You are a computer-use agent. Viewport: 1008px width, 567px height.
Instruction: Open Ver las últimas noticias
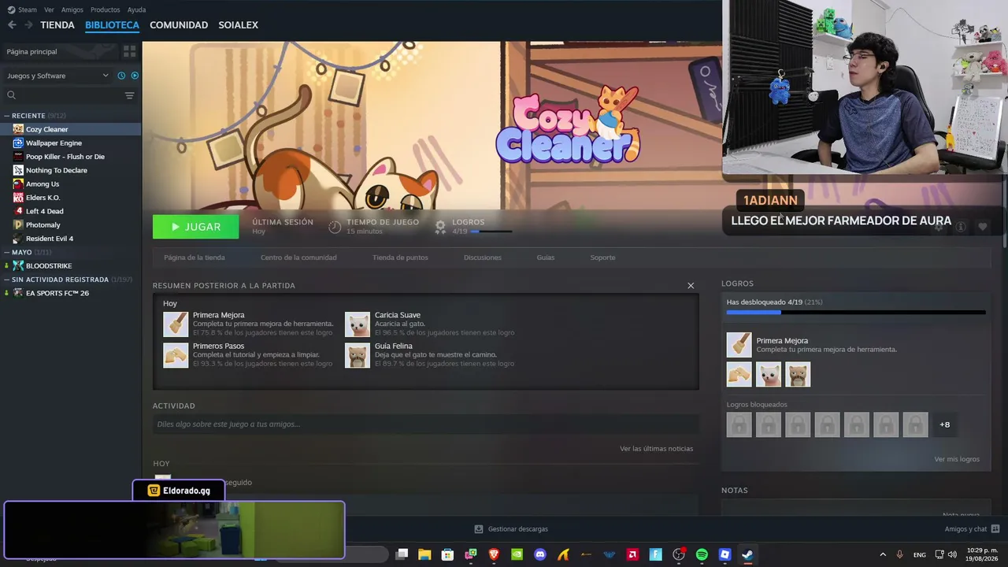(x=657, y=449)
